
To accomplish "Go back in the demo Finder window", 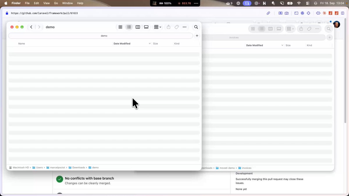I will click(31, 27).
